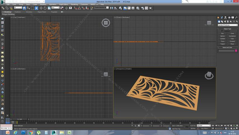This screenshot has height=135, width=239.
Task: Select the Move tool in main toolbar
Action: [41, 8]
